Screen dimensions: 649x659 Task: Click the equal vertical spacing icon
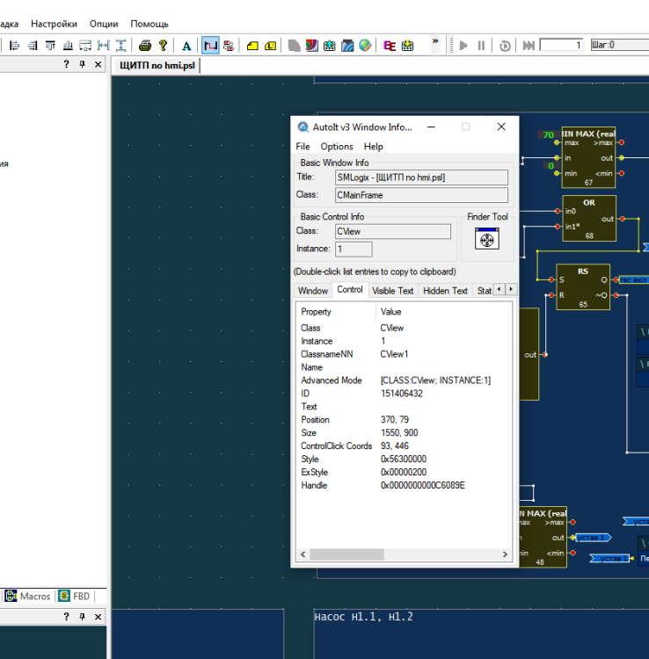point(120,46)
